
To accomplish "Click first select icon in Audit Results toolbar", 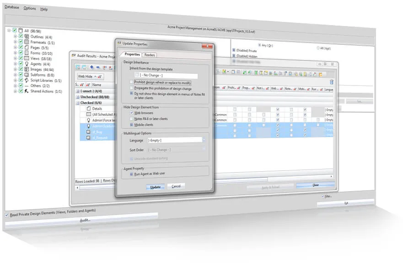I will [78, 67].
